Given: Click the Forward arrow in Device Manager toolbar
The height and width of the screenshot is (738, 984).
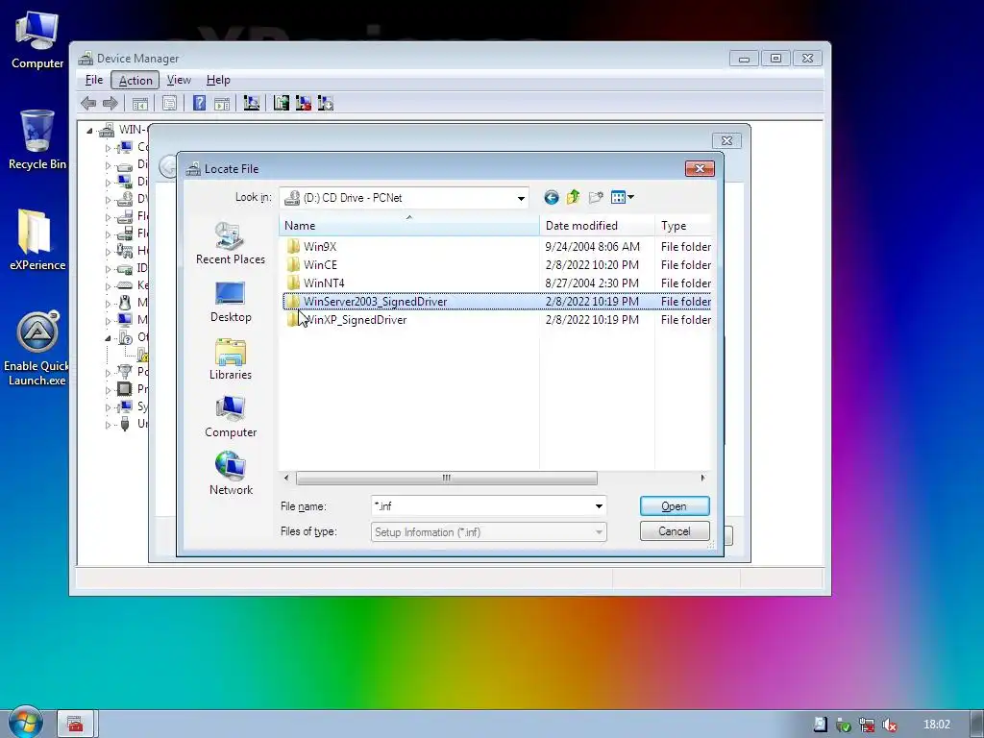Looking at the screenshot, I should click(110, 104).
